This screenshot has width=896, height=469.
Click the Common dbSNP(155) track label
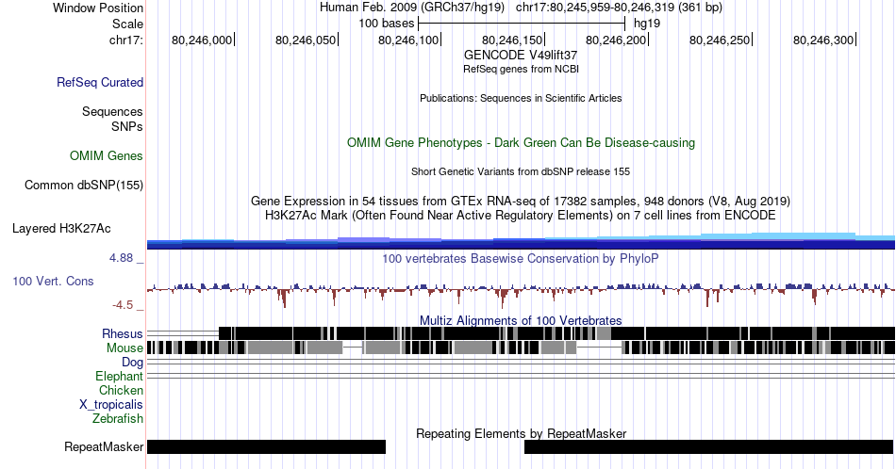click(x=84, y=185)
